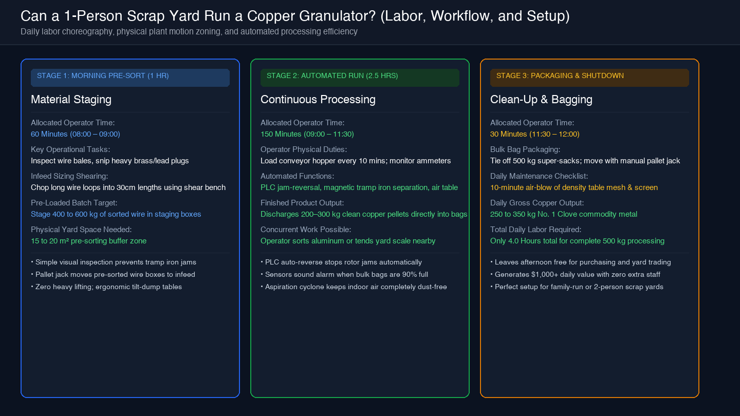Click 'Perfect setup for family-run' bullet
Viewport: 740px width, 416px height.
click(577, 287)
